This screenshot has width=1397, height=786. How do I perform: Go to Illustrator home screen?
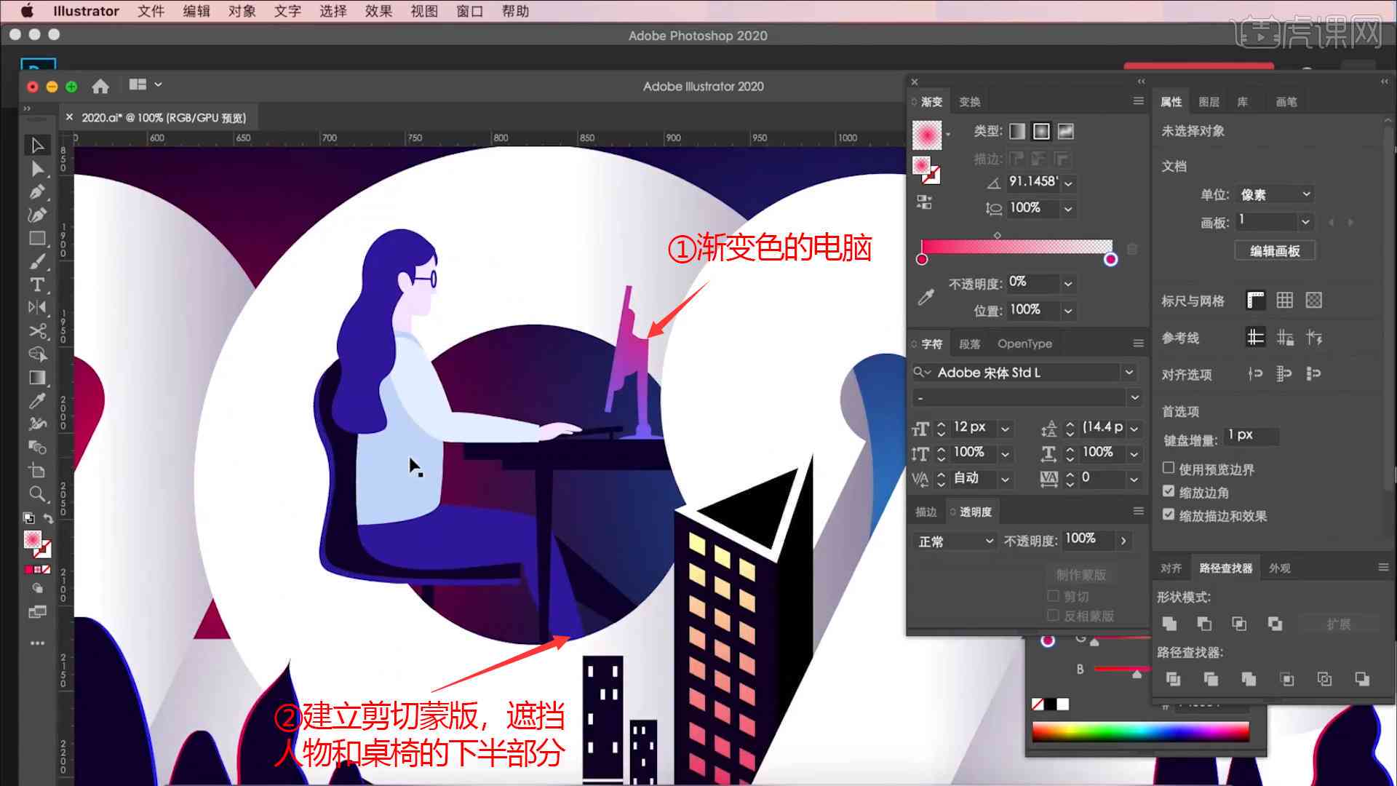(100, 87)
